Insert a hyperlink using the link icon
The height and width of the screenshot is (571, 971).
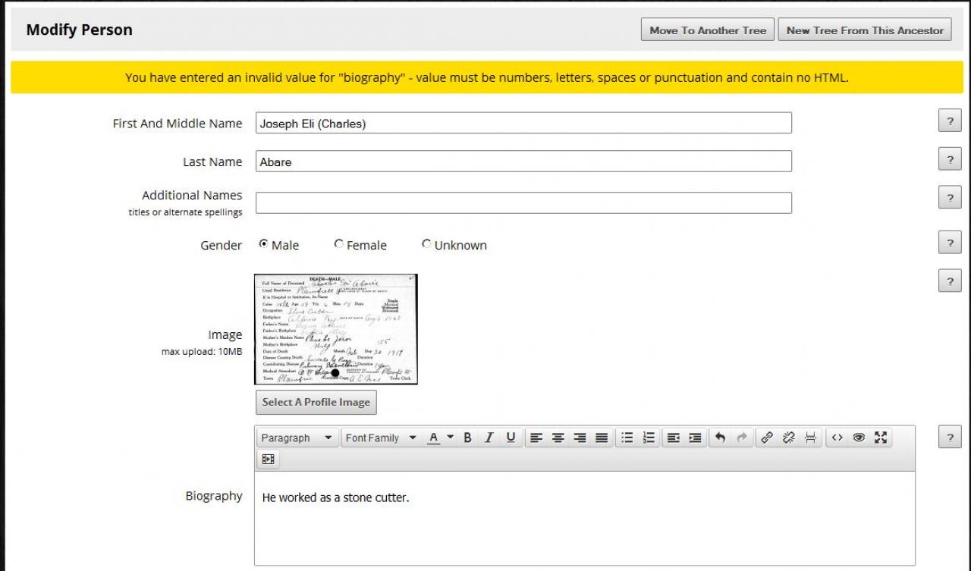pyautogui.click(x=767, y=438)
